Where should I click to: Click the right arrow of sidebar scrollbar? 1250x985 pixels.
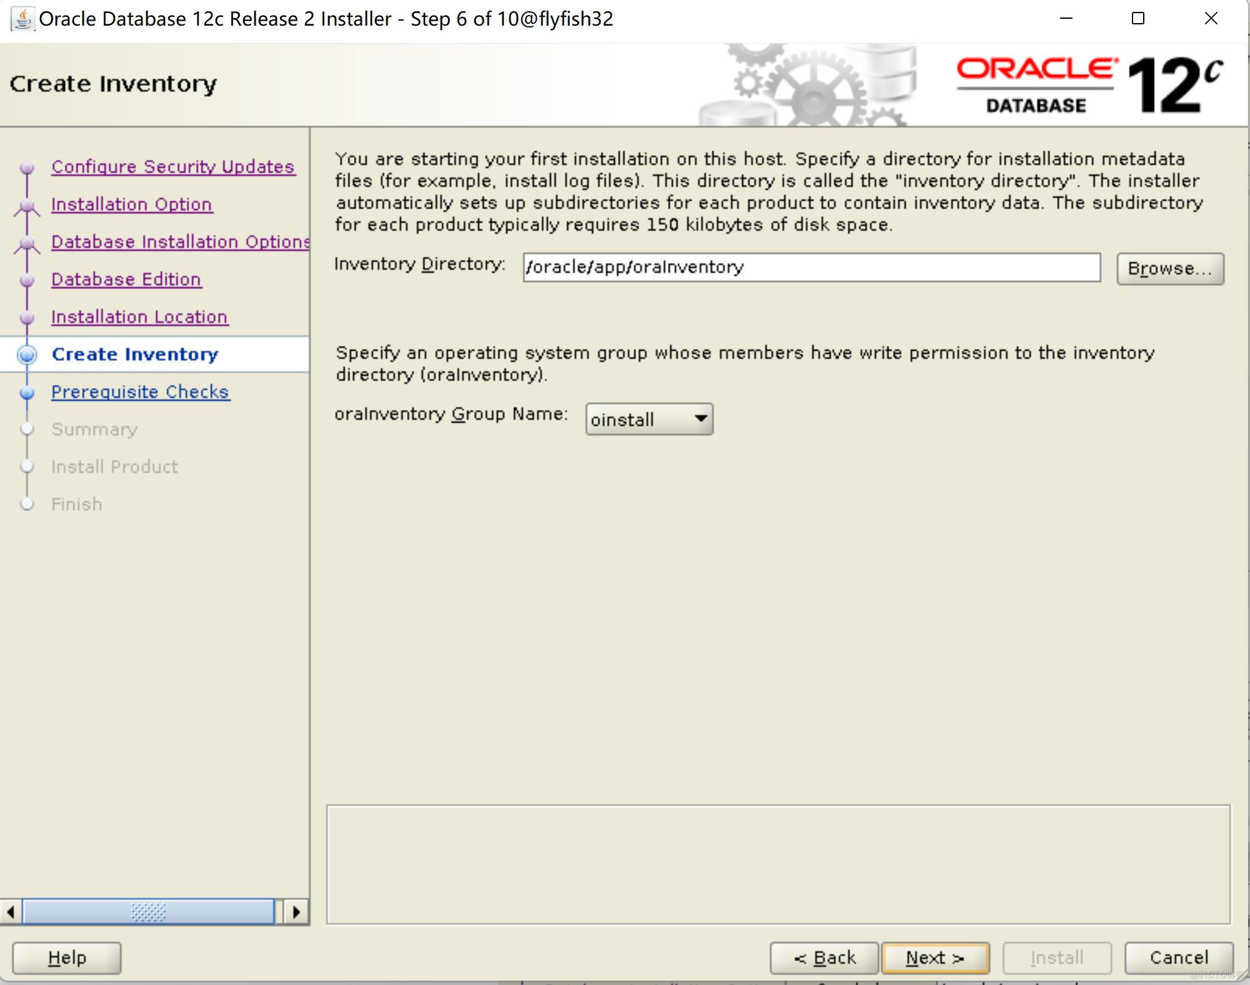tap(296, 912)
